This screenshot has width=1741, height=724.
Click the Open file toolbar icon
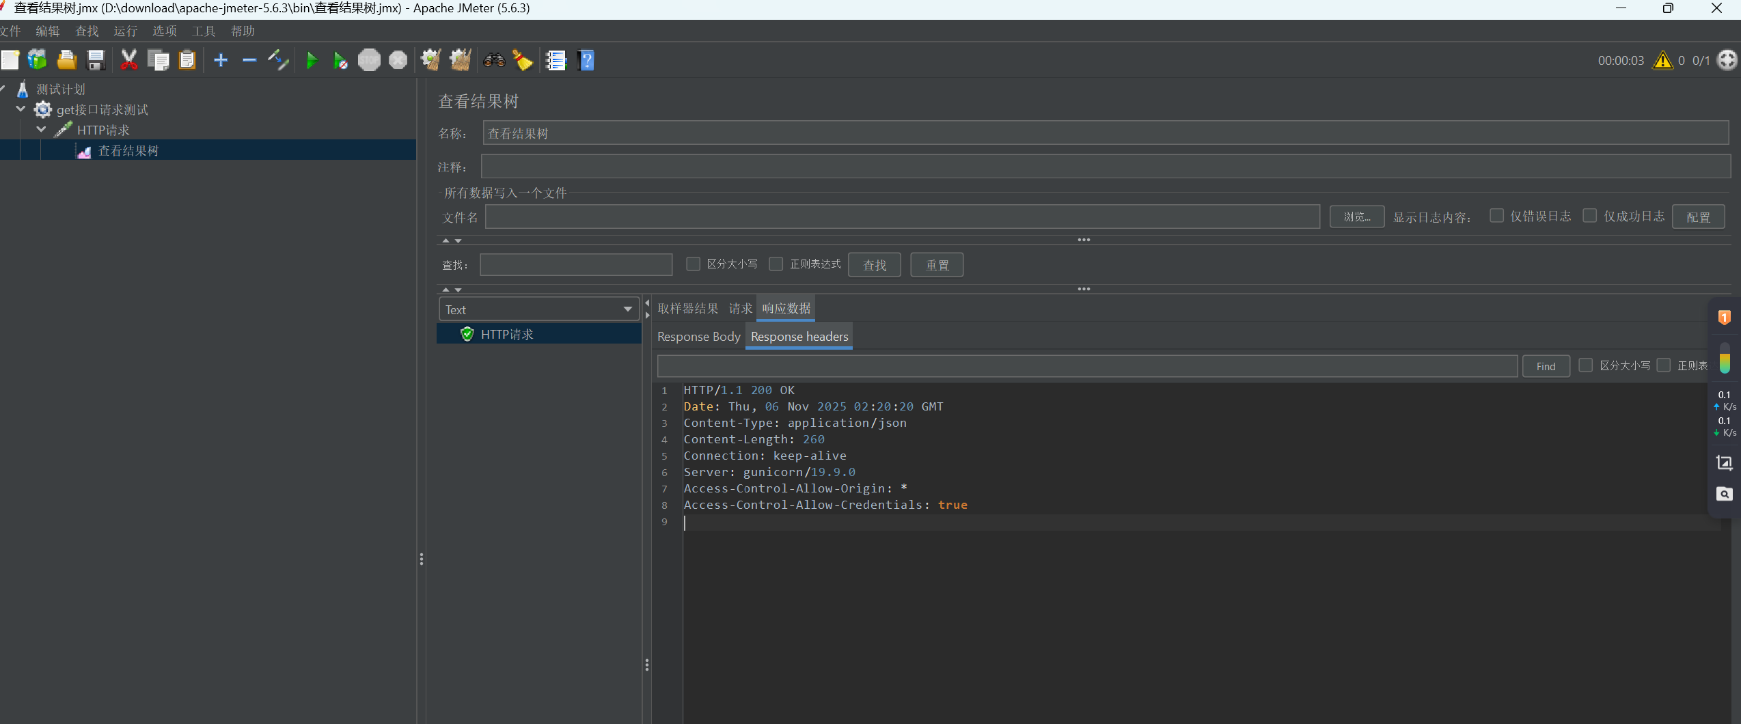coord(66,60)
